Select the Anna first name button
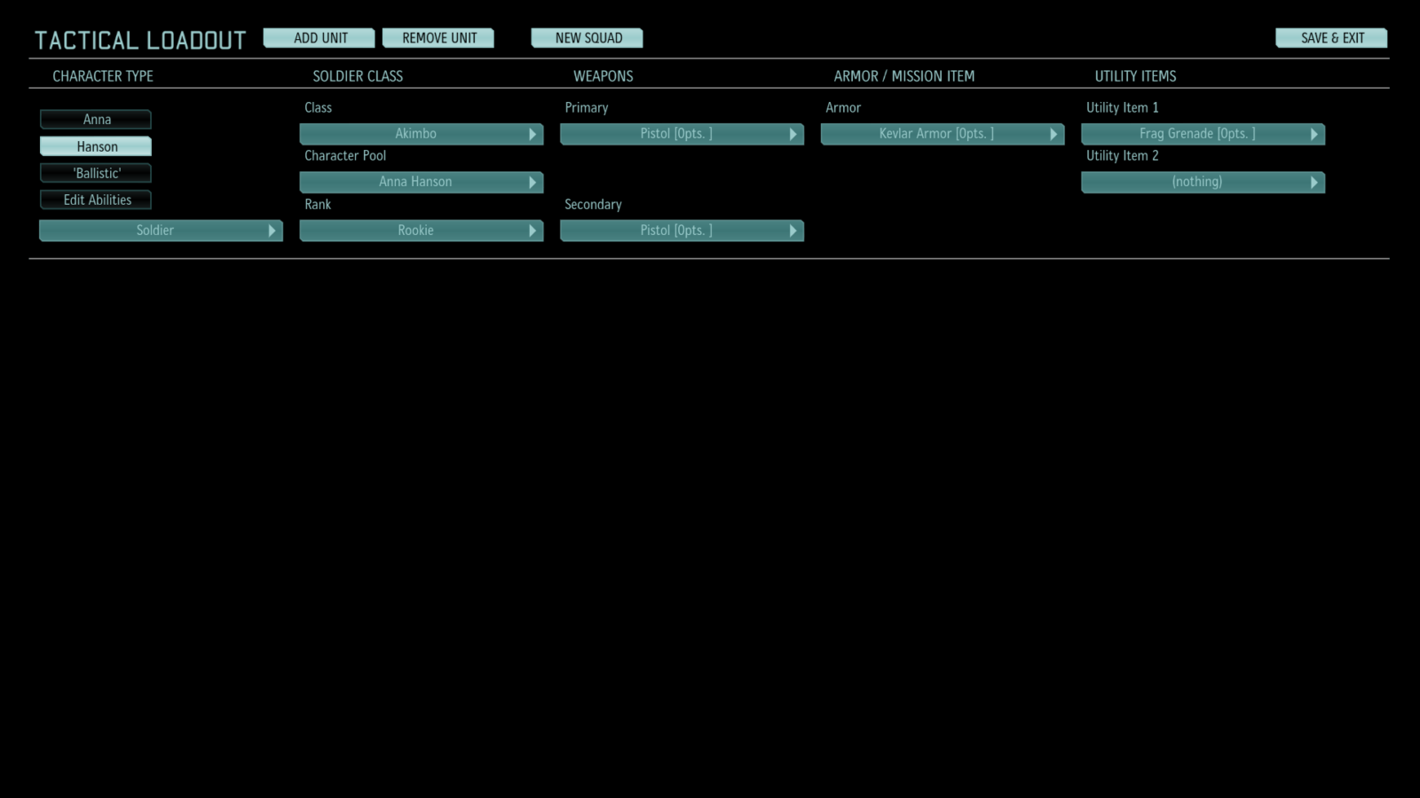The width and height of the screenshot is (1420, 798). (96, 120)
